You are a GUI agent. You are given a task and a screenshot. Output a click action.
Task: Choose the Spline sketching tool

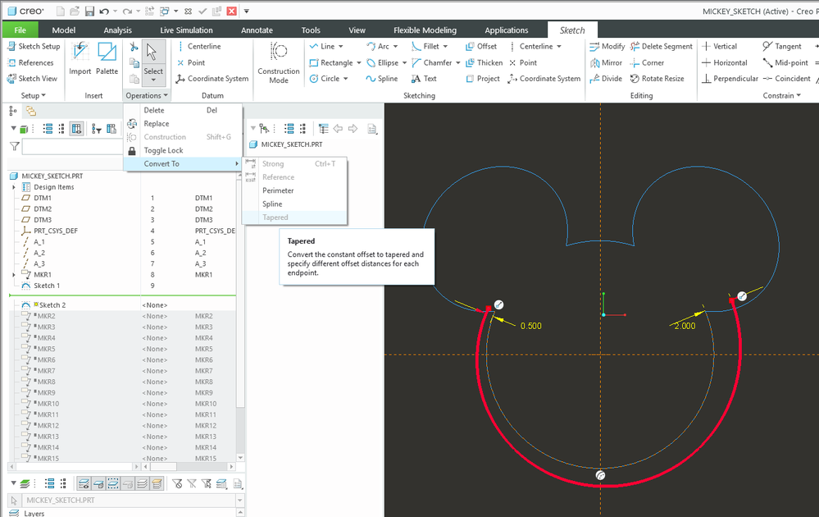[382, 79]
